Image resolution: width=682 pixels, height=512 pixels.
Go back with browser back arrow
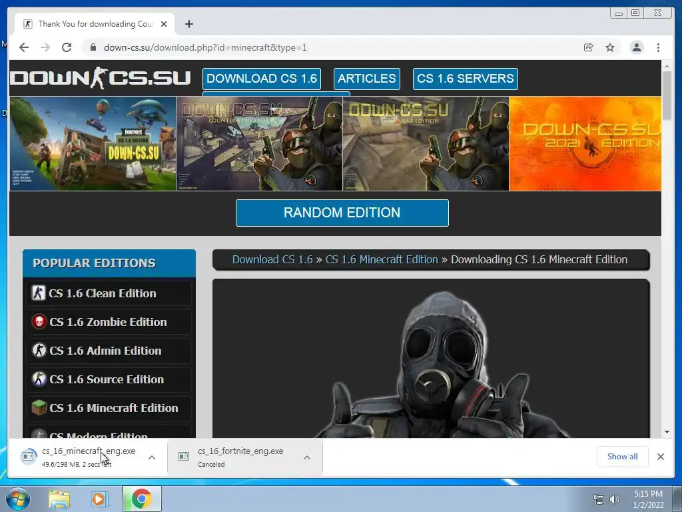pyautogui.click(x=24, y=47)
